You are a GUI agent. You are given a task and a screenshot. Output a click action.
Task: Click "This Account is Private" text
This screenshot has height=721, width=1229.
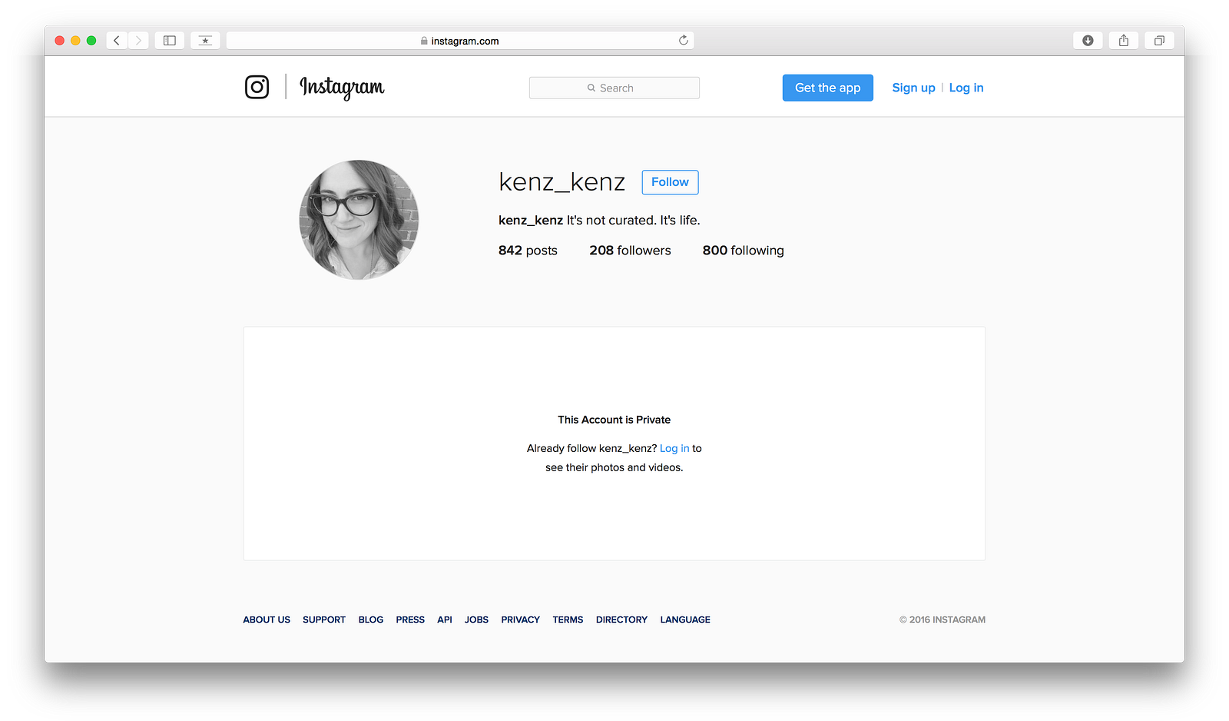(614, 420)
